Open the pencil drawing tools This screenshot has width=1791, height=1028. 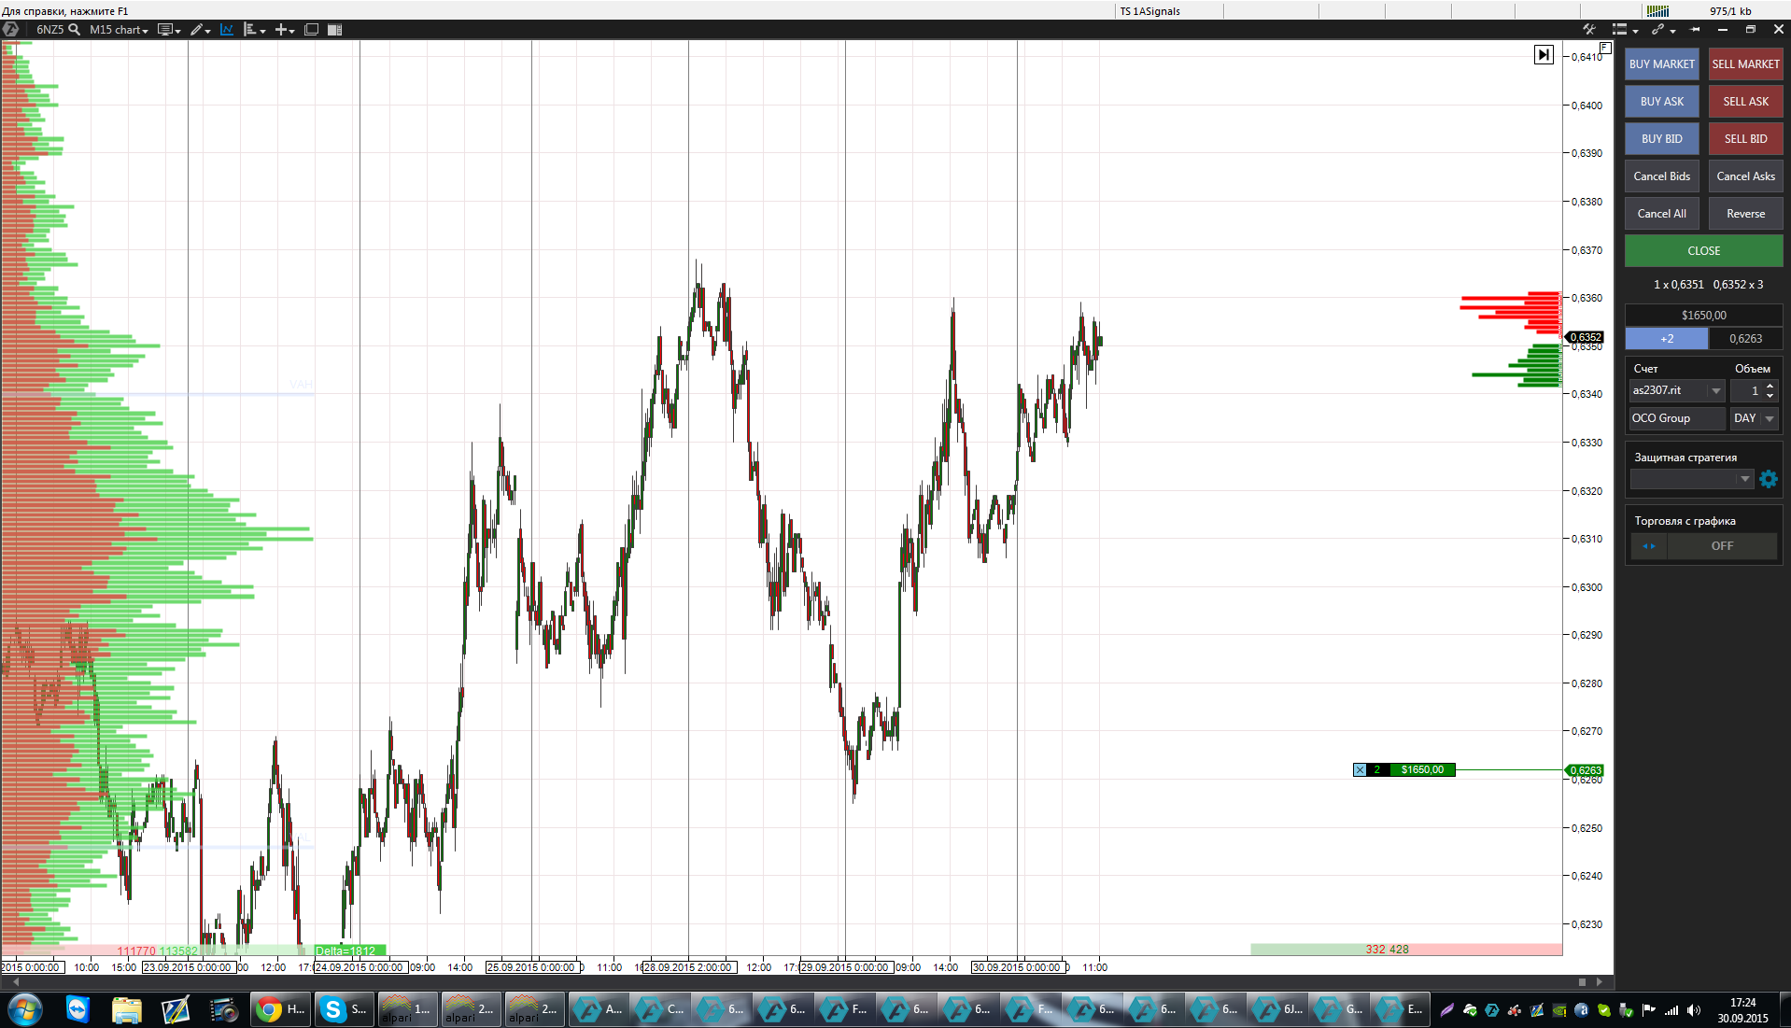click(x=197, y=30)
